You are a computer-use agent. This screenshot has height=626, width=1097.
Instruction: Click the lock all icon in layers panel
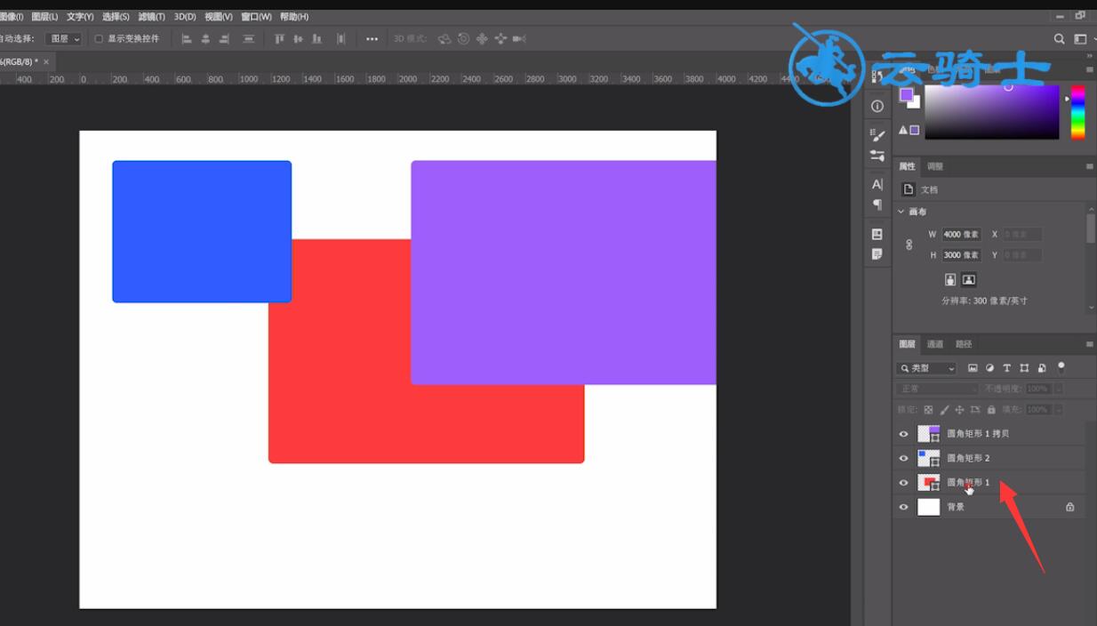click(991, 410)
